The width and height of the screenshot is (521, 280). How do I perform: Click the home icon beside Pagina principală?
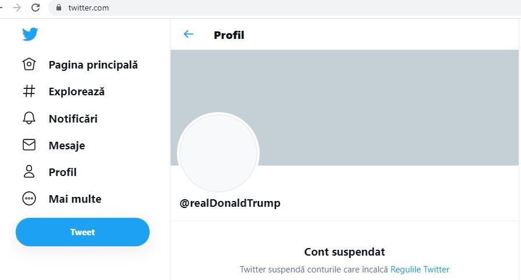pyautogui.click(x=29, y=64)
